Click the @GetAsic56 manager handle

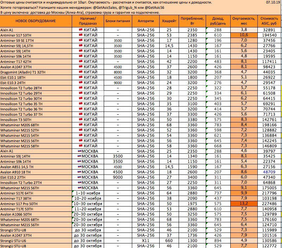point(154,7)
